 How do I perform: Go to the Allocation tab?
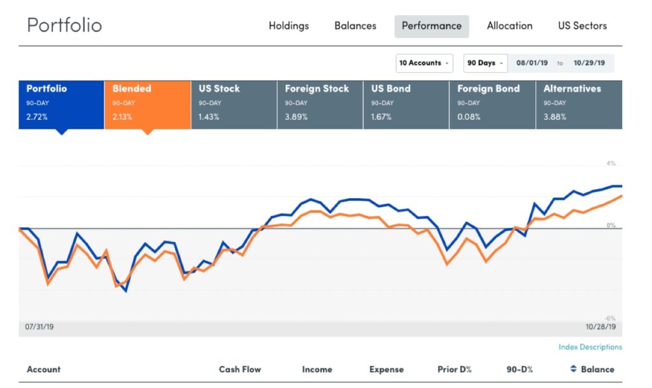509,25
